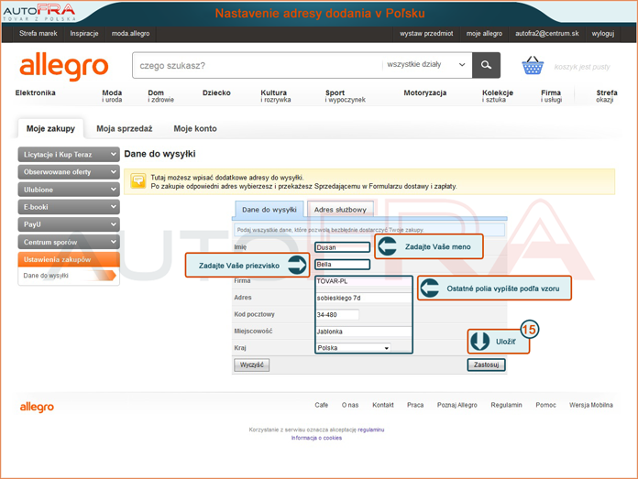Click the 'Adres' field with sobieskiego 7d

click(364, 298)
